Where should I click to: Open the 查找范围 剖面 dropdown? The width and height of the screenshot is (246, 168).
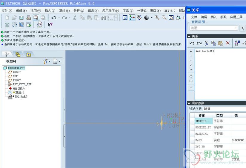point(214,28)
